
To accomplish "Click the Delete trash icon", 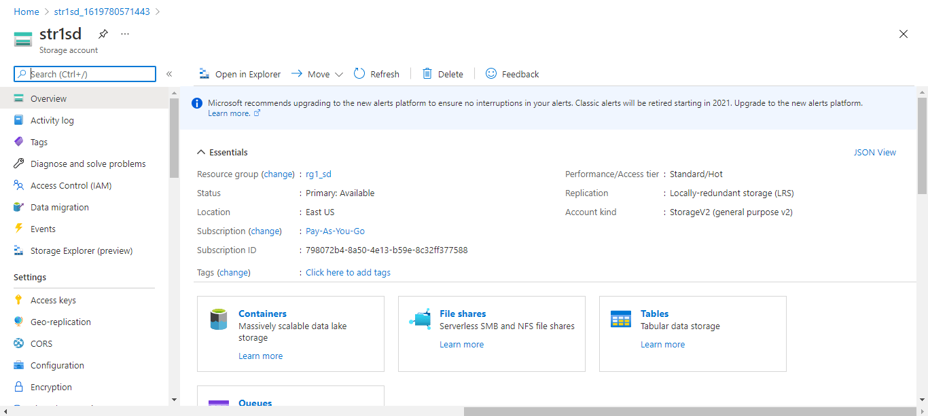I will click(x=427, y=74).
